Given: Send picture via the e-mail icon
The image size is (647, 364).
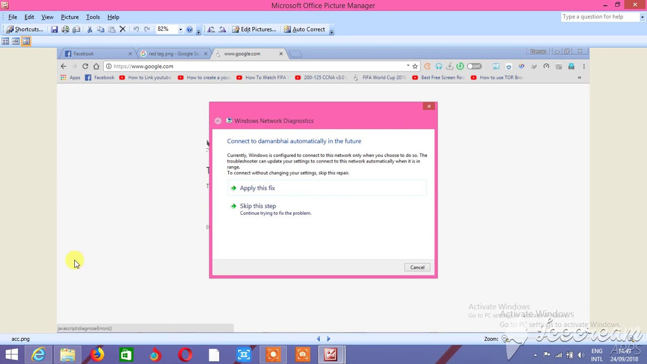Looking at the screenshot, I should [76, 29].
